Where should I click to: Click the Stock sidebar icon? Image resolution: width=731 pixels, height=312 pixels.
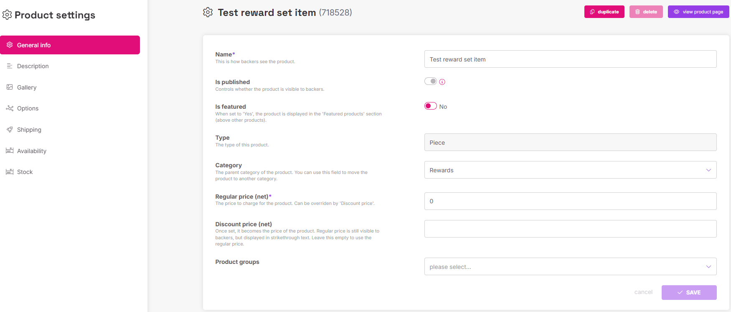click(x=10, y=172)
